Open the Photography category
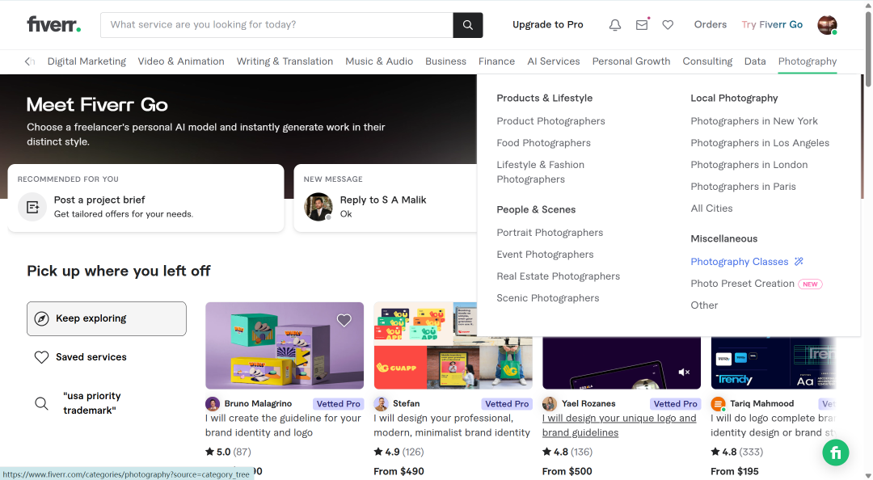 point(808,61)
